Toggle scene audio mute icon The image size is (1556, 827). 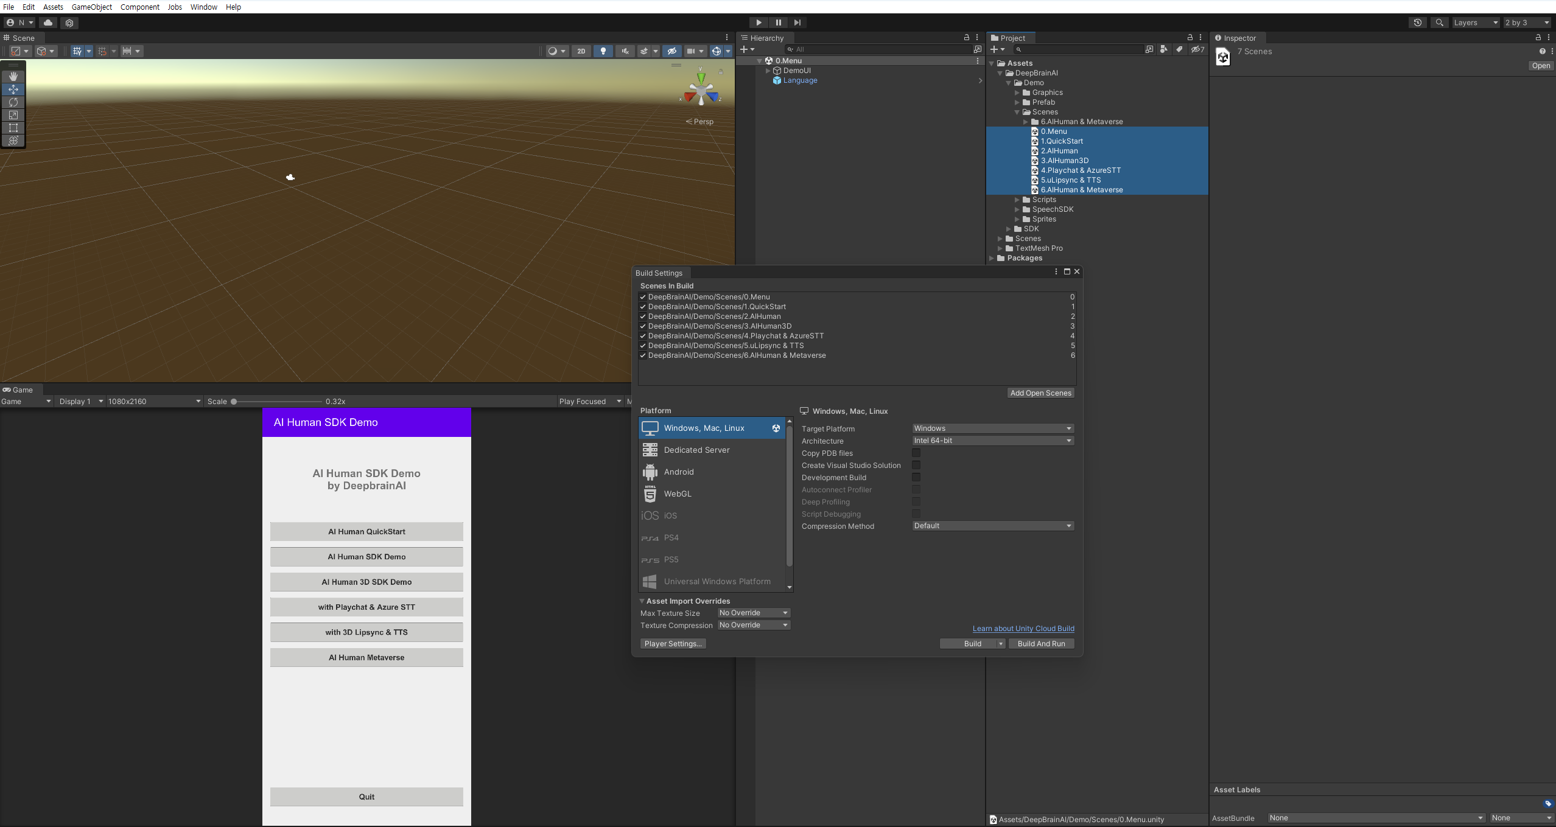click(x=625, y=51)
